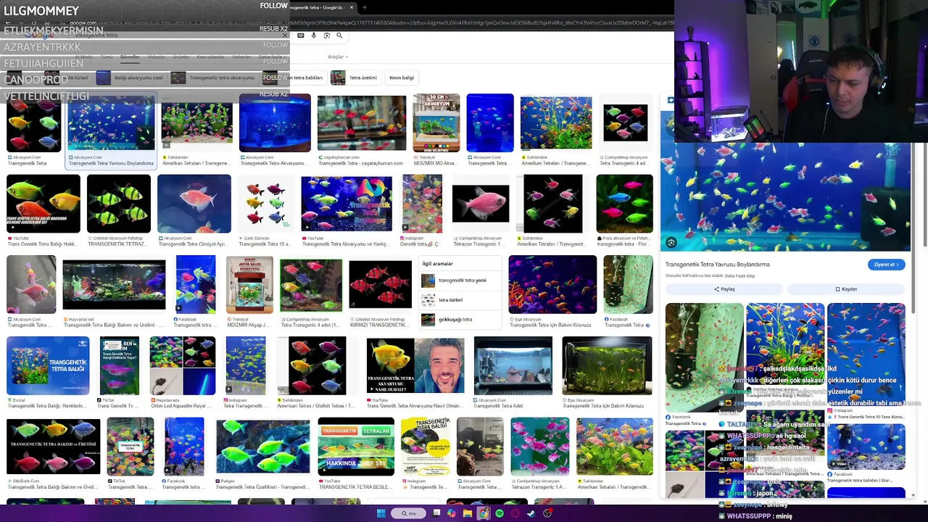Image resolution: width=928 pixels, height=522 pixels.
Task: Open the 'Daha Fazla Bilgi' link
Action: 740,276
